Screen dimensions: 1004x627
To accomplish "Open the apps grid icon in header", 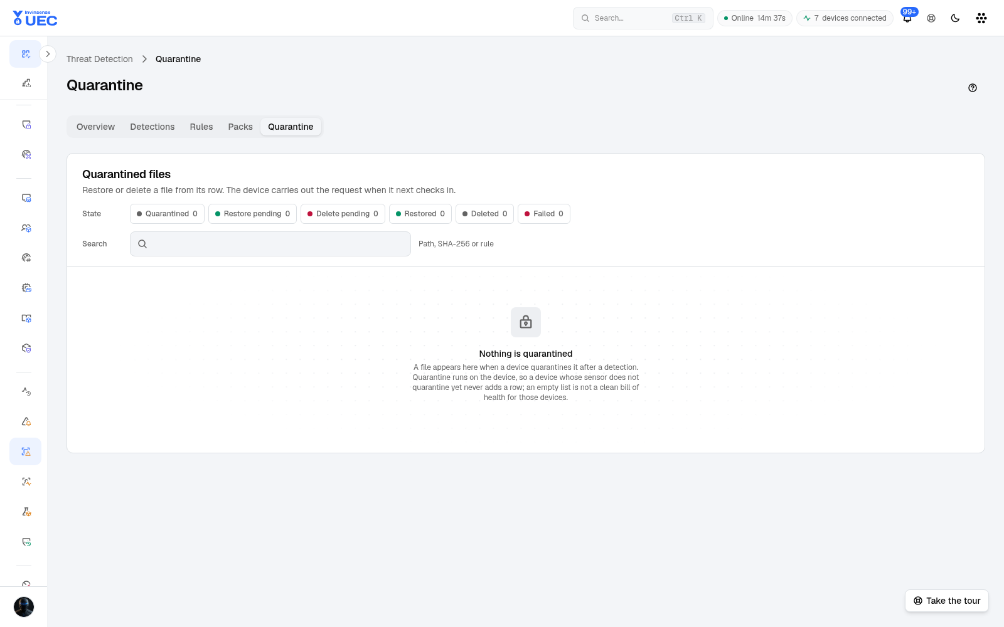I will coord(981,18).
